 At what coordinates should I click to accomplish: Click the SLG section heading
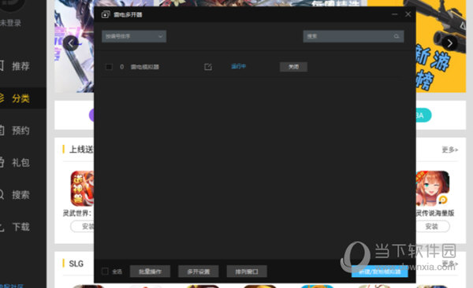point(76,264)
